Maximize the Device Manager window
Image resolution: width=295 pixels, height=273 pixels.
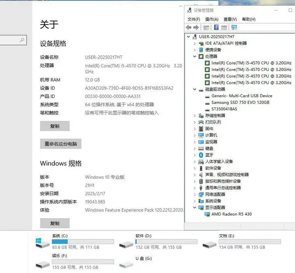click(x=290, y=10)
